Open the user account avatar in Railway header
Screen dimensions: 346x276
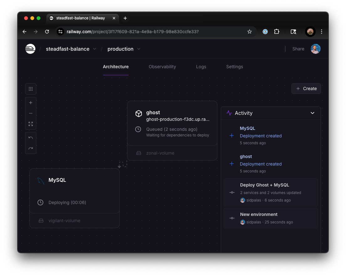coord(316,49)
